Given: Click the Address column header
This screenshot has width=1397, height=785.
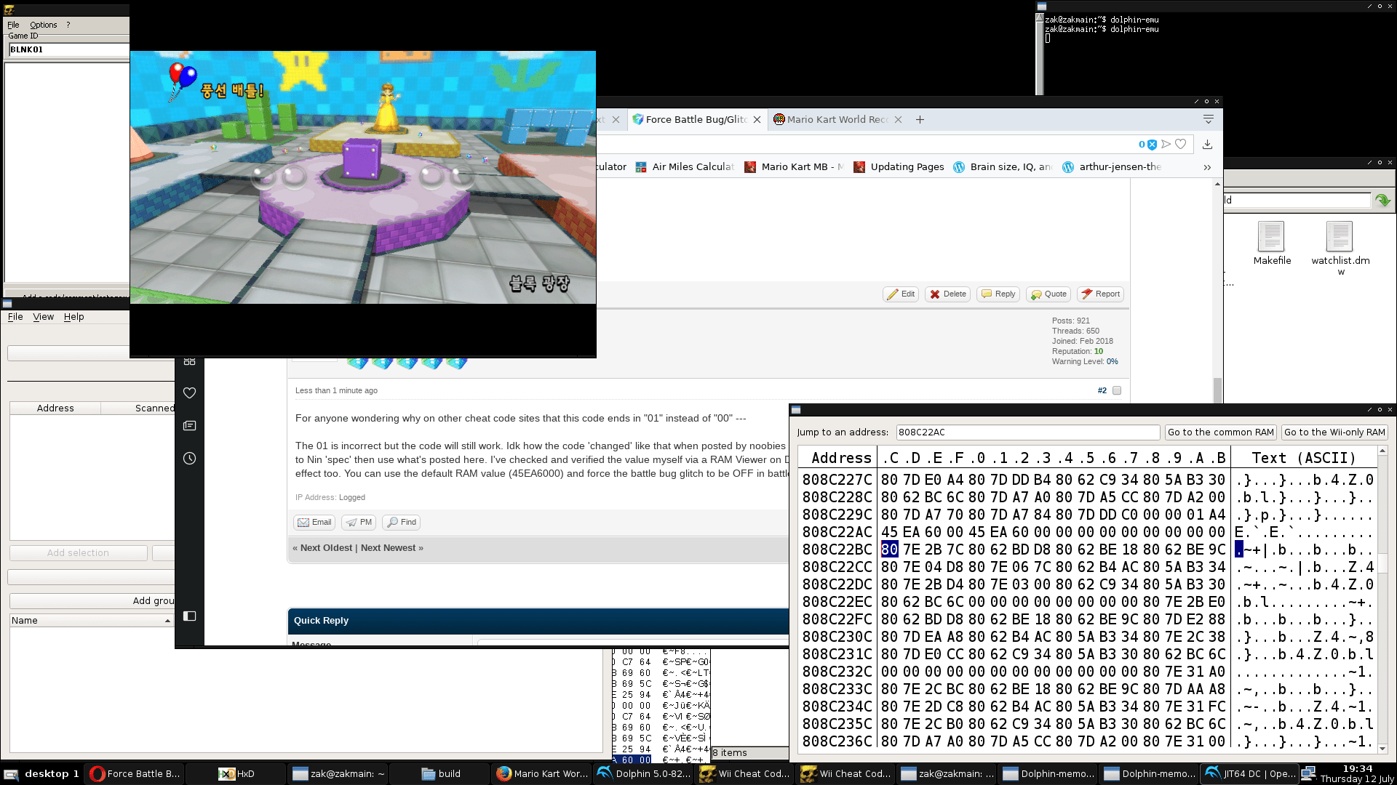Looking at the screenshot, I should [55, 408].
